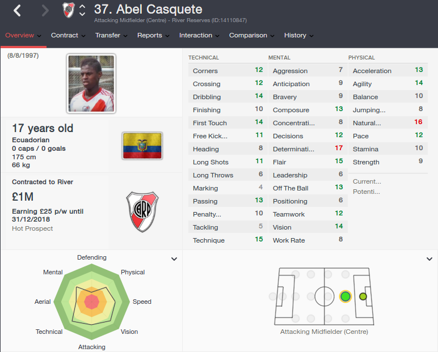This screenshot has height=352, width=438.
Task: Select the green Attacking Midfielder position dot
Action: [346, 296]
